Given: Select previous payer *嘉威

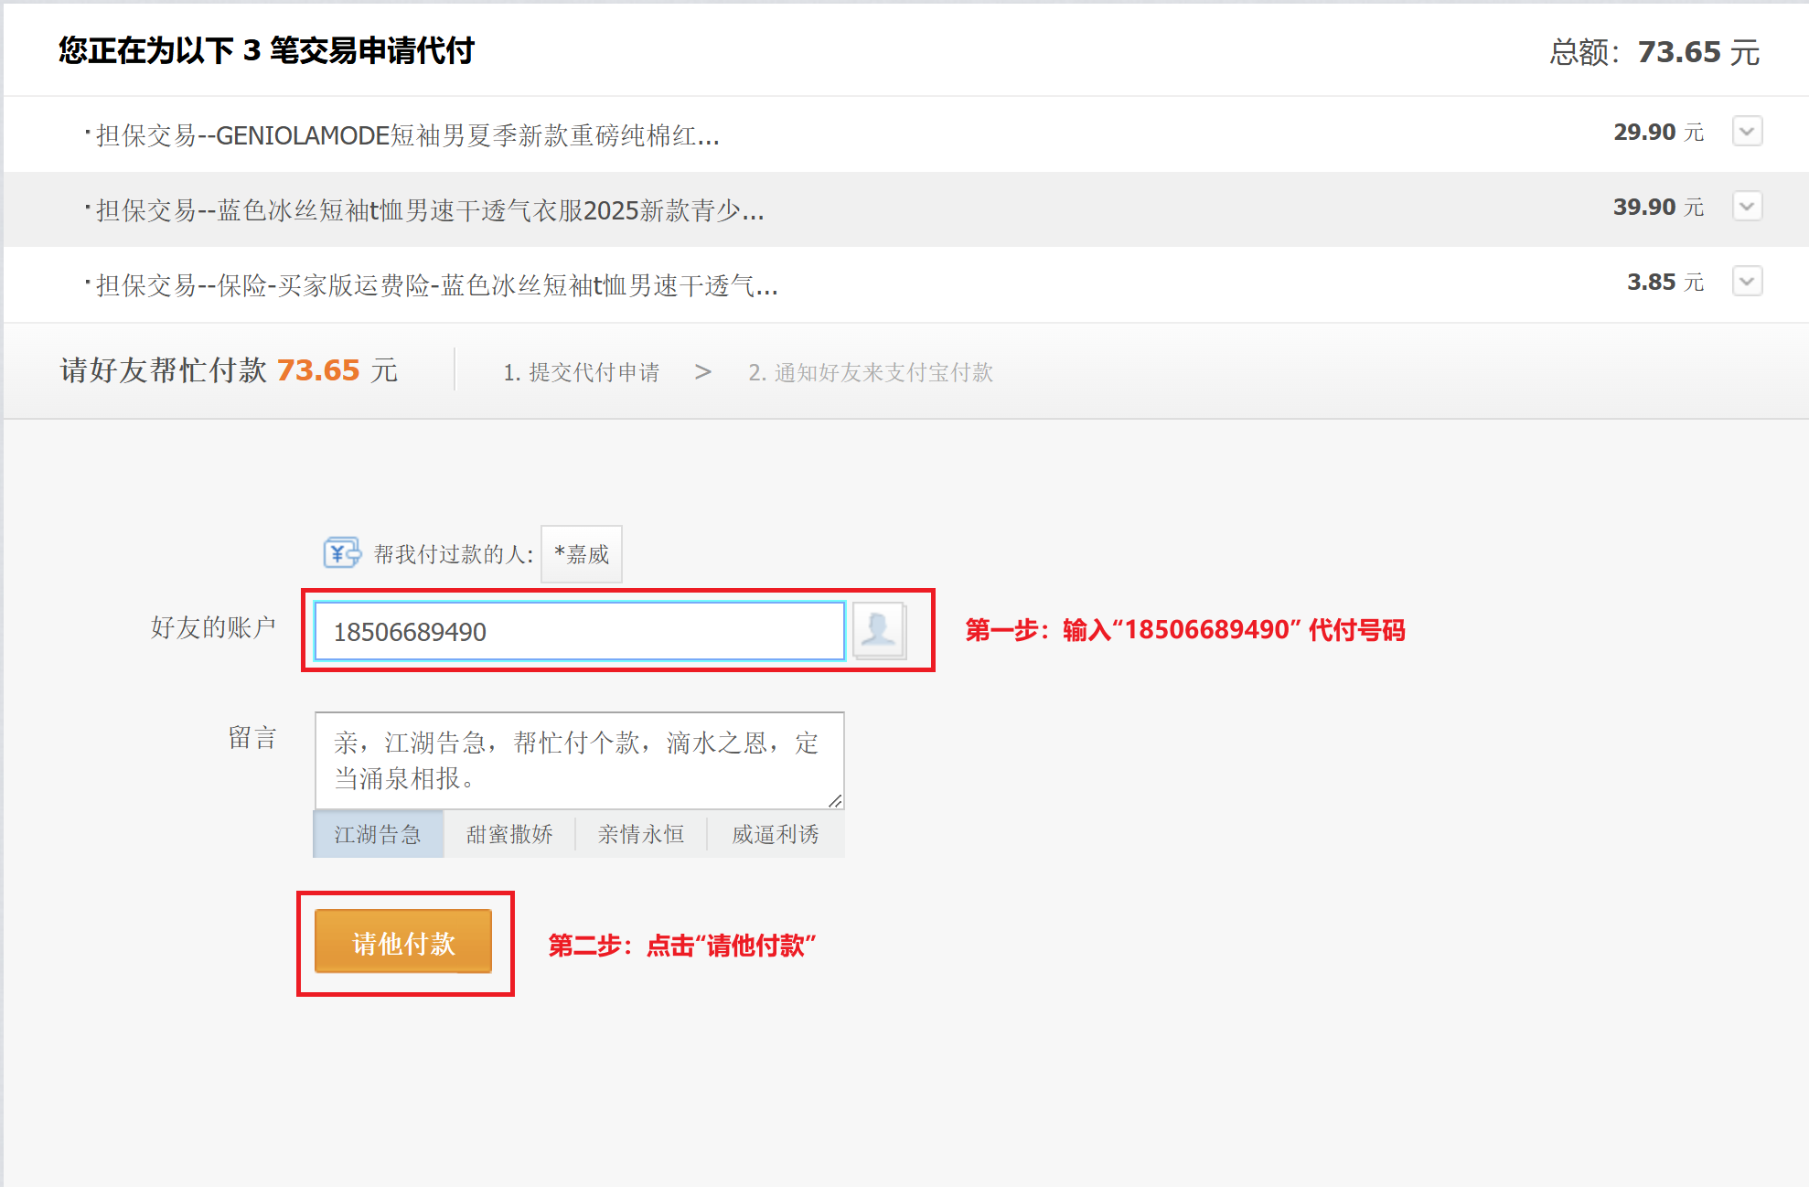Looking at the screenshot, I should click(582, 554).
